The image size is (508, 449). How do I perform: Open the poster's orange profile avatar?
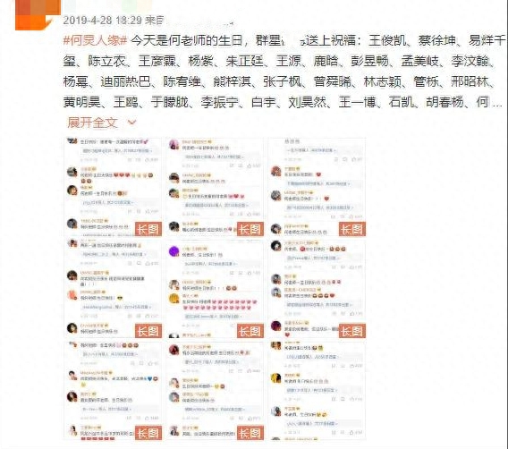point(38,15)
